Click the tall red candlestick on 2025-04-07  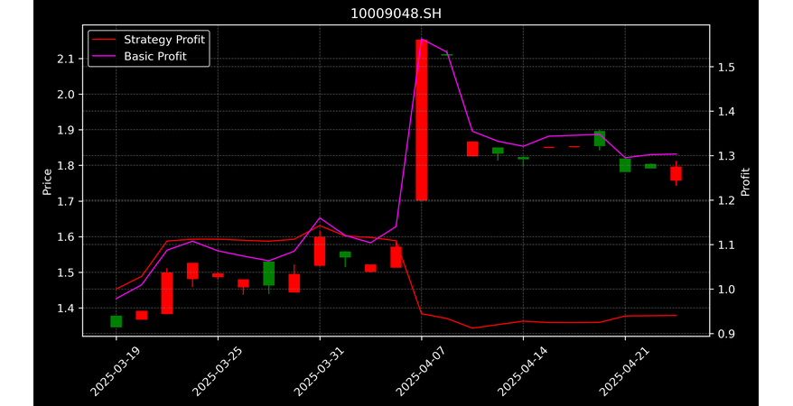pyautogui.click(x=421, y=120)
